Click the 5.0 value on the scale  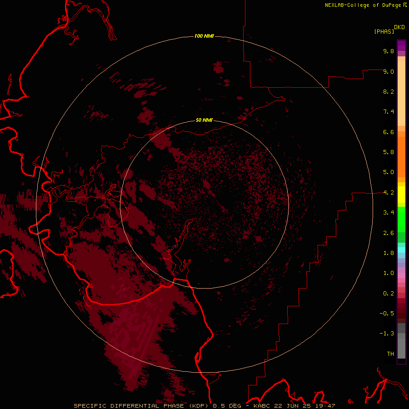(x=389, y=172)
